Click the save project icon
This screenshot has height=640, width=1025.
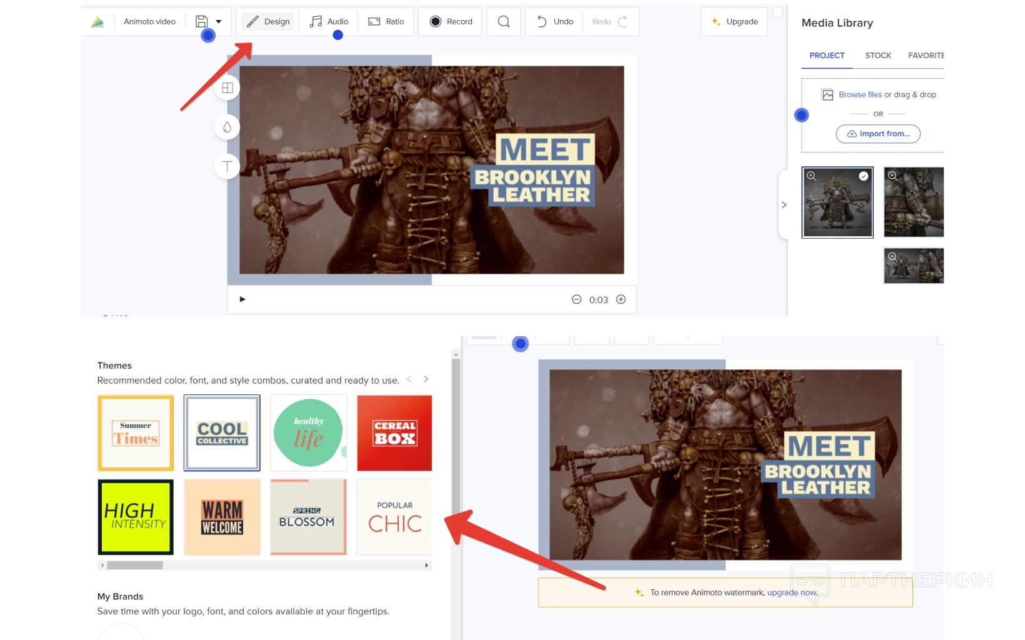(x=201, y=21)
